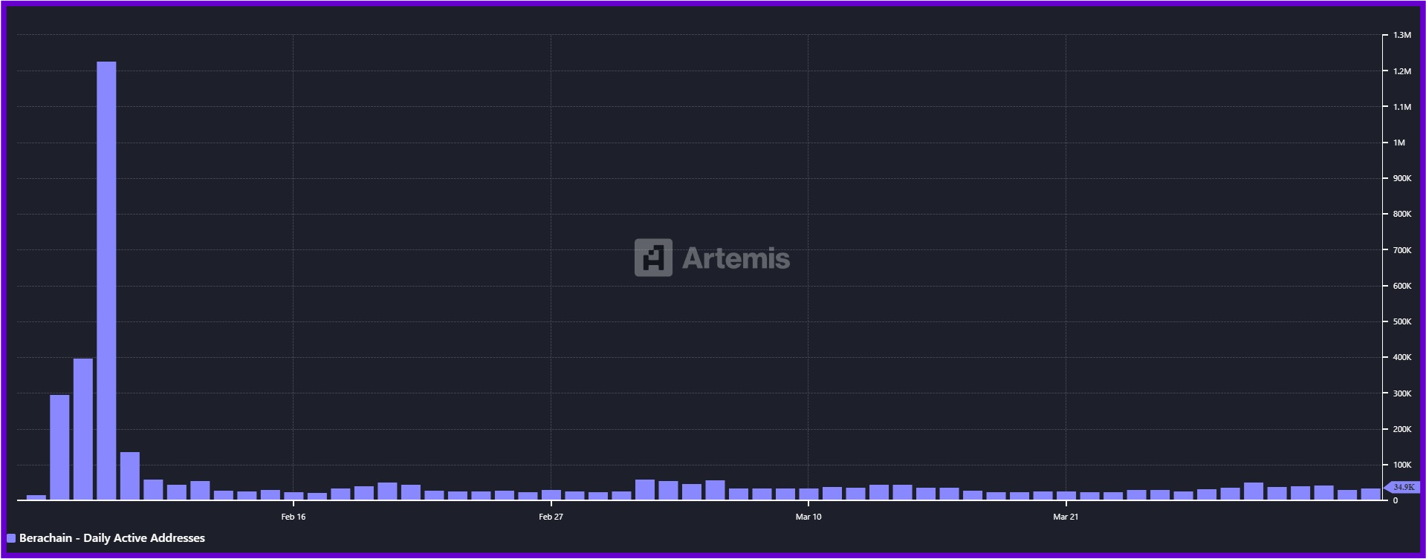
Task: Click the Mar 21 x-axis label
Action: coord(1066,517)
